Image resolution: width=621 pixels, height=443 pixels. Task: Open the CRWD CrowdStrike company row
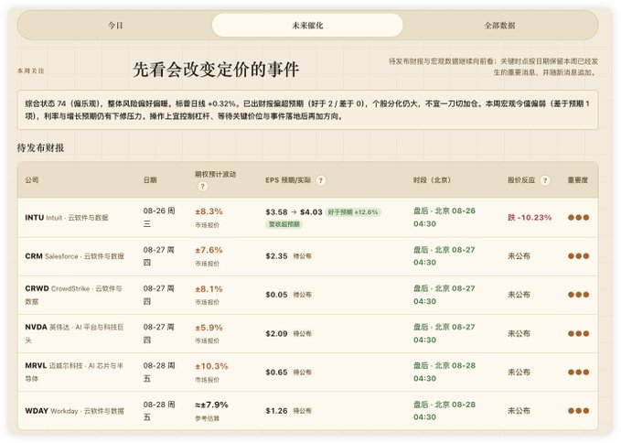[307, 296]
